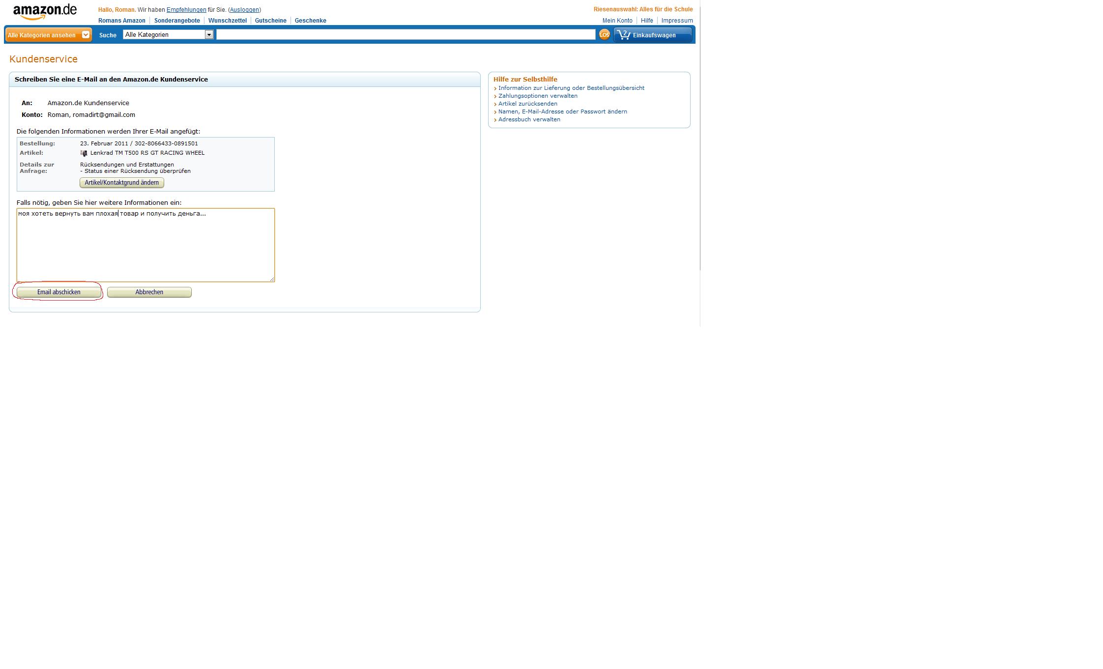Open Information zur Lieferung oder Bestellungsübersicht
This screenshot has width=1103, height=669.
[x=571, y=88]
